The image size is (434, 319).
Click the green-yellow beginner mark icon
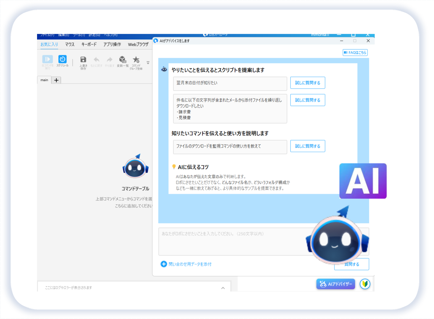click(x=365, y=284)
